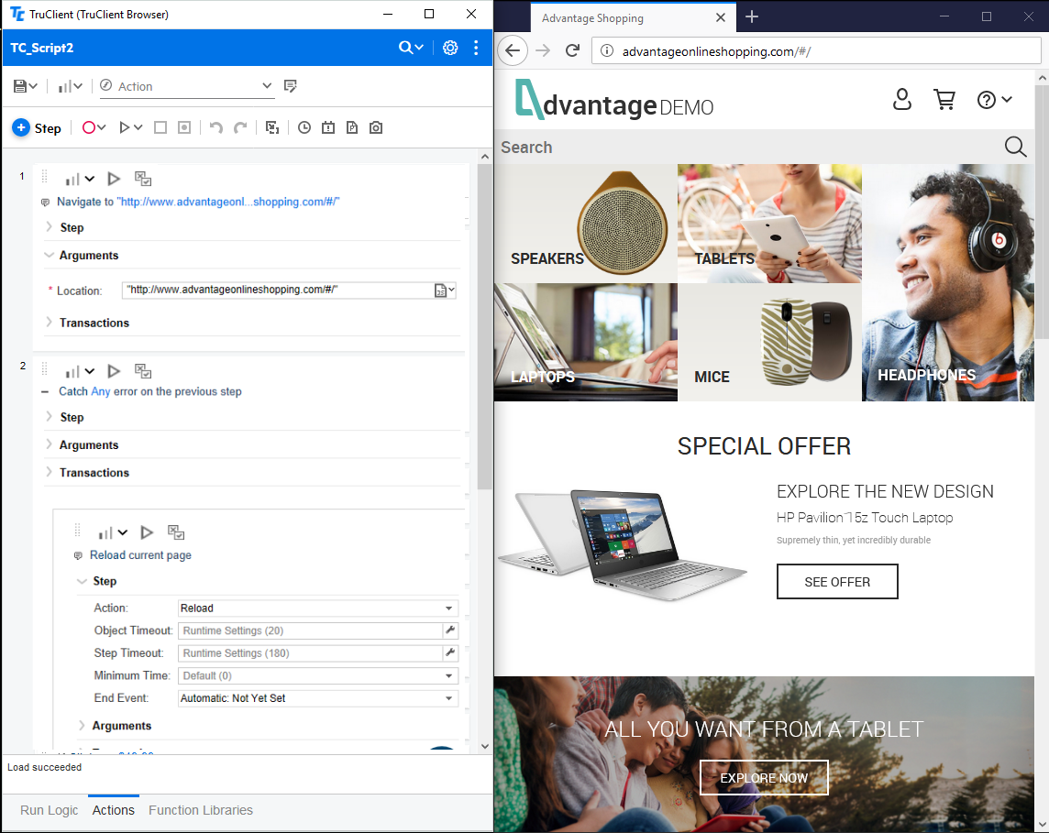Open the shopping cart on Advantage site

944,100
